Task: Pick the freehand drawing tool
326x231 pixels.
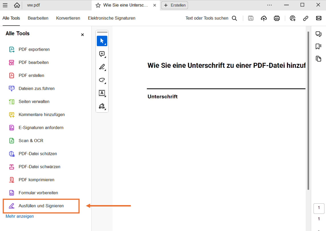Action: (x=102, y=80)
